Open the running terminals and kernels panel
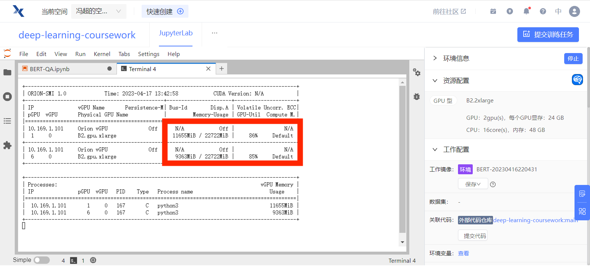 7,97
